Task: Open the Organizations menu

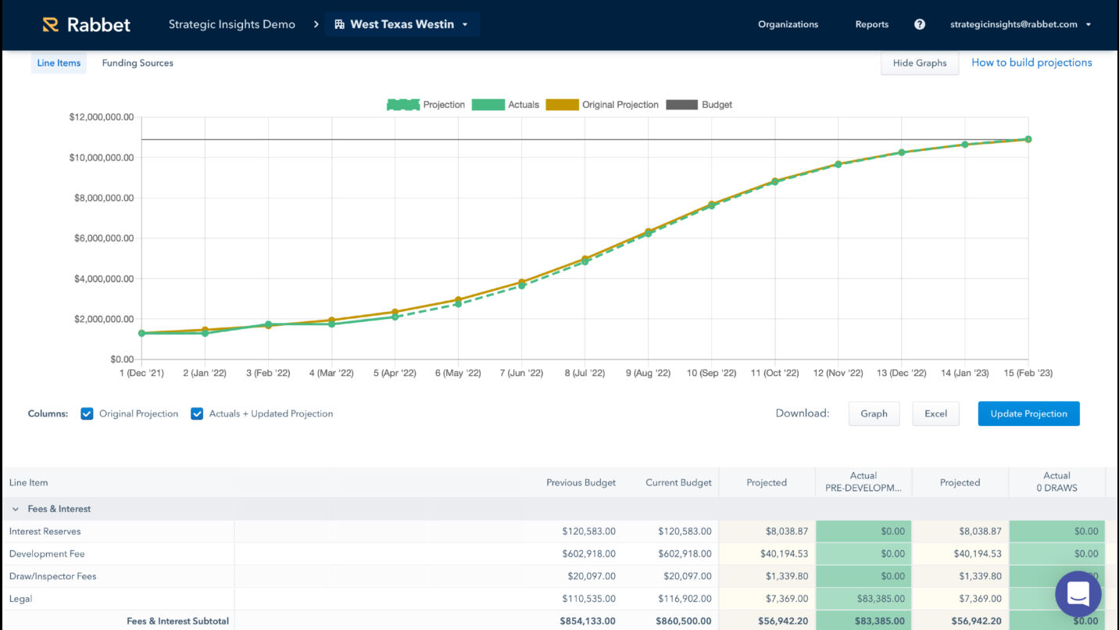Action: tap(788, 24)
